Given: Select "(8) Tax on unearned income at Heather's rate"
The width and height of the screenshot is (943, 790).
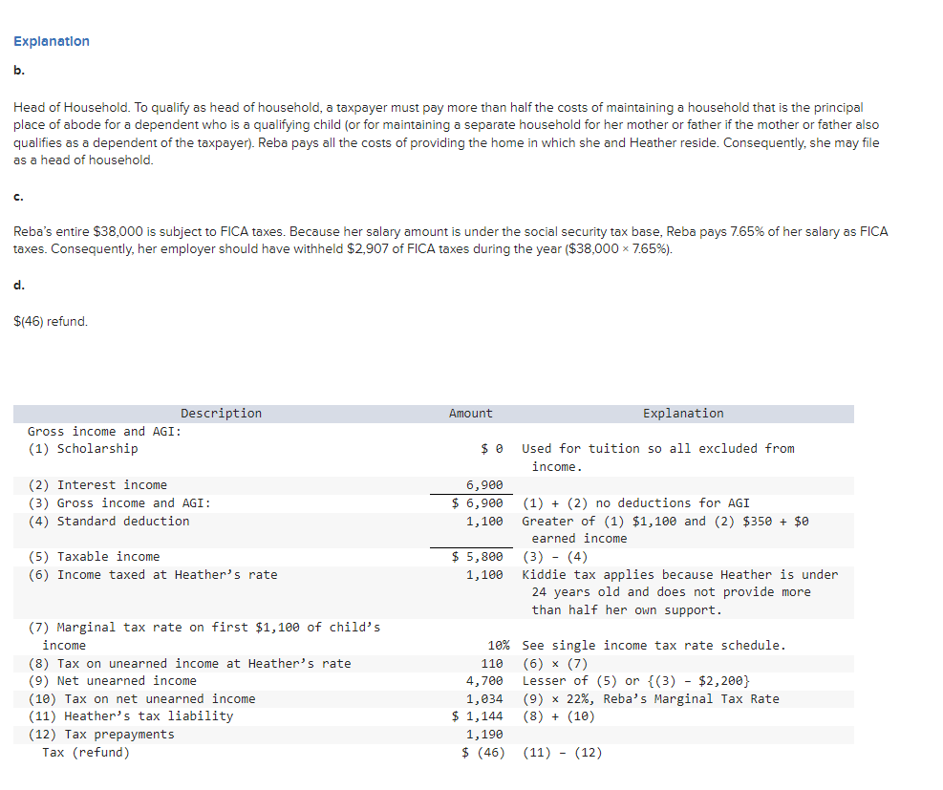Looking at the screenshot, I should coord(189,664).
